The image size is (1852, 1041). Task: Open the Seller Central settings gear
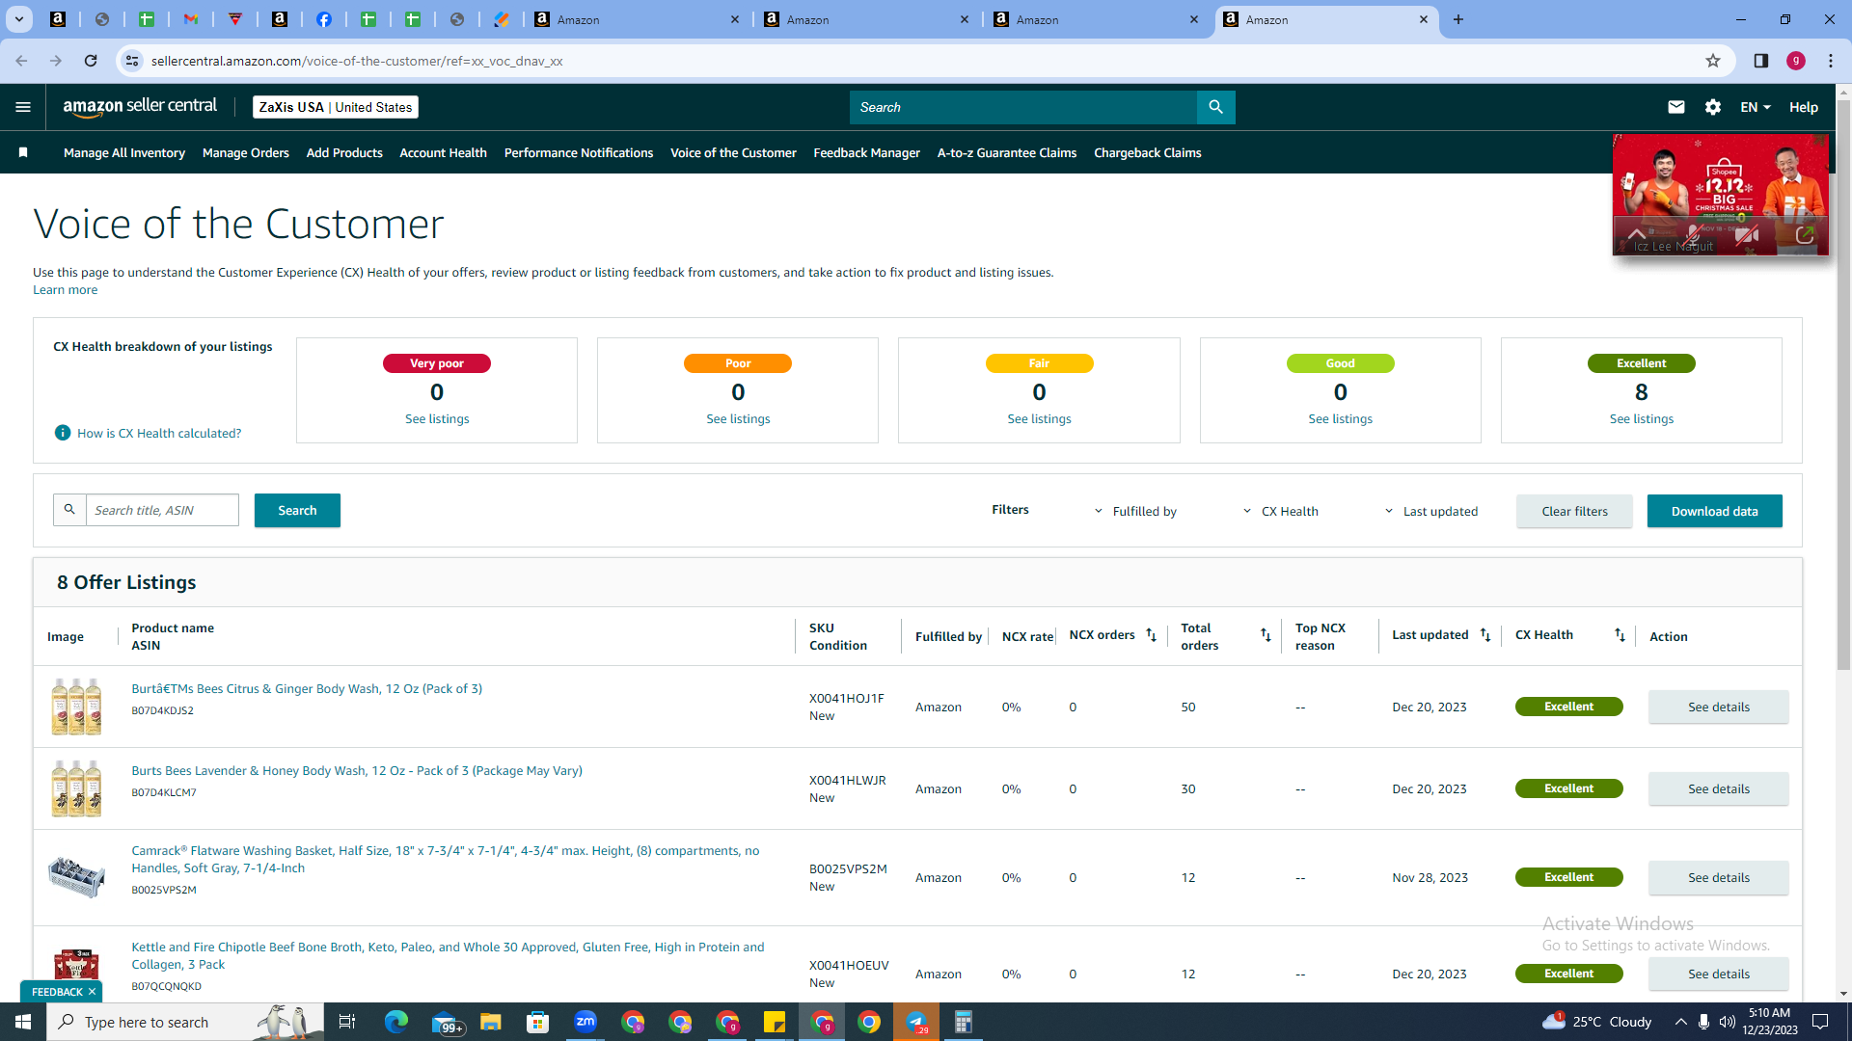pyautogui.click(x=1713, y=107)
